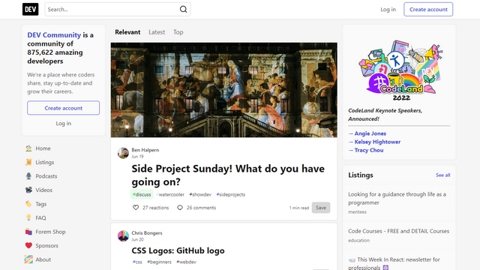This screenshot has height=270, width=480.
Task: Click the Sponsors heart icon
Action: point(28,245)
